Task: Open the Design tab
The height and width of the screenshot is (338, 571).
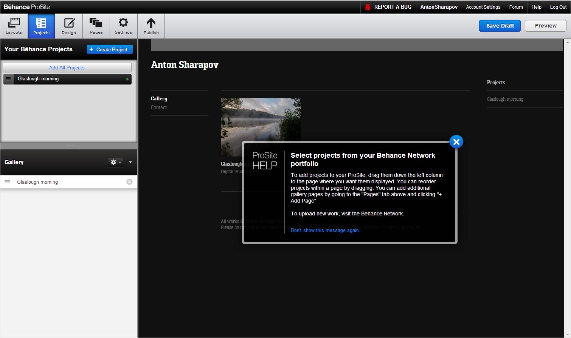Action: point(69,26)
